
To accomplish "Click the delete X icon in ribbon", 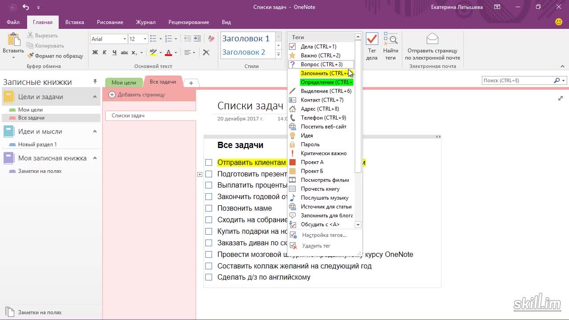I will click(206, 52).
